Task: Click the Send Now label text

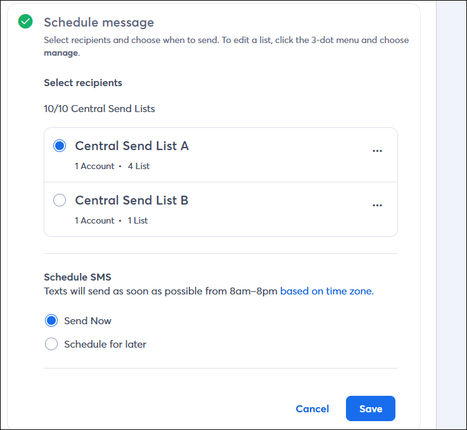Action: (x=87, y=321)
